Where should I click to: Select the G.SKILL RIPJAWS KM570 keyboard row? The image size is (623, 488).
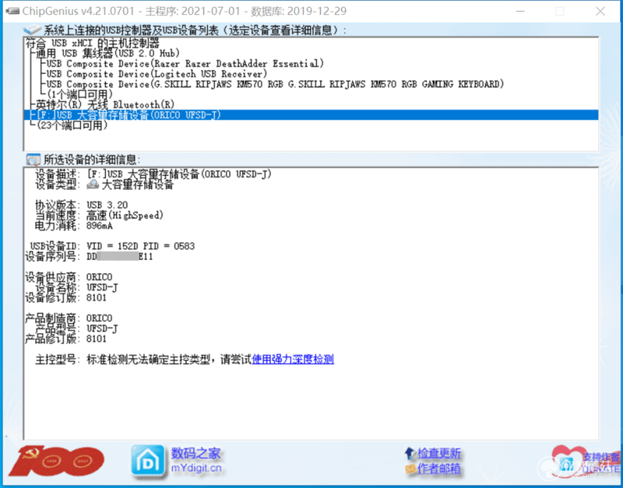coord(275,84)
